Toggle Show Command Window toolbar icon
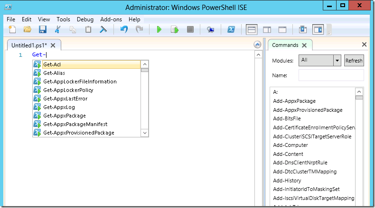 tap(303, 29)
